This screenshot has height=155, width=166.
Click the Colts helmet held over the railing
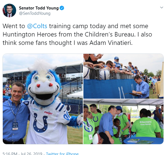pyautogui.click(x=104, y=74)
